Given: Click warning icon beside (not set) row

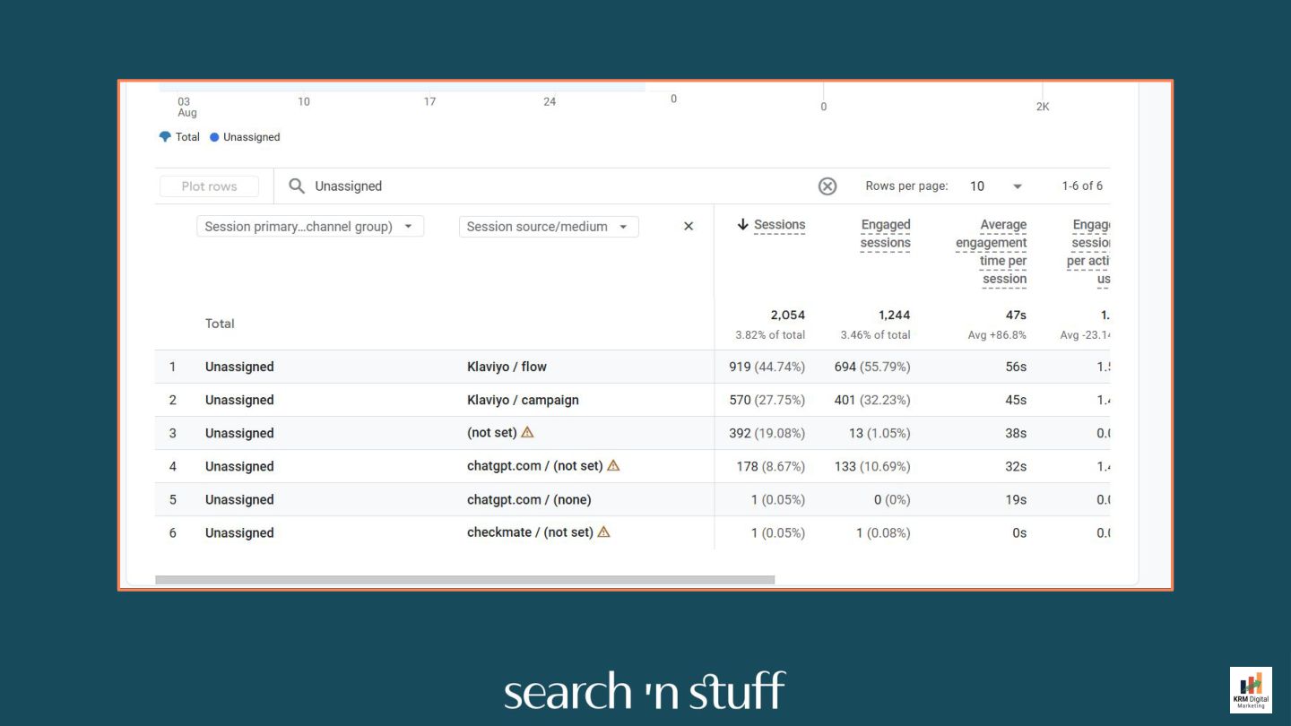Looking at the screenshot, I should (x=527, y=432).
